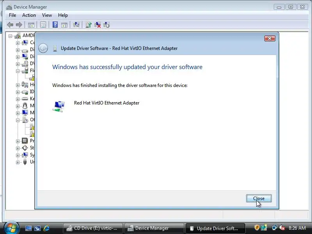Image resolution: width=312 pixels, height=234 pixels.
Task: Open the Action menu
Action: (x=29, y=15)
